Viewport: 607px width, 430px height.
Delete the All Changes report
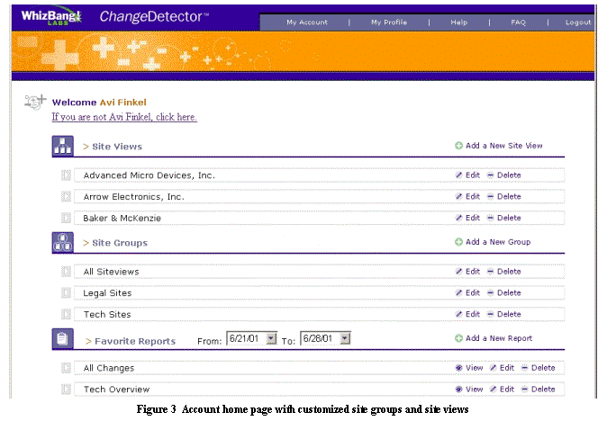(543, 368)
